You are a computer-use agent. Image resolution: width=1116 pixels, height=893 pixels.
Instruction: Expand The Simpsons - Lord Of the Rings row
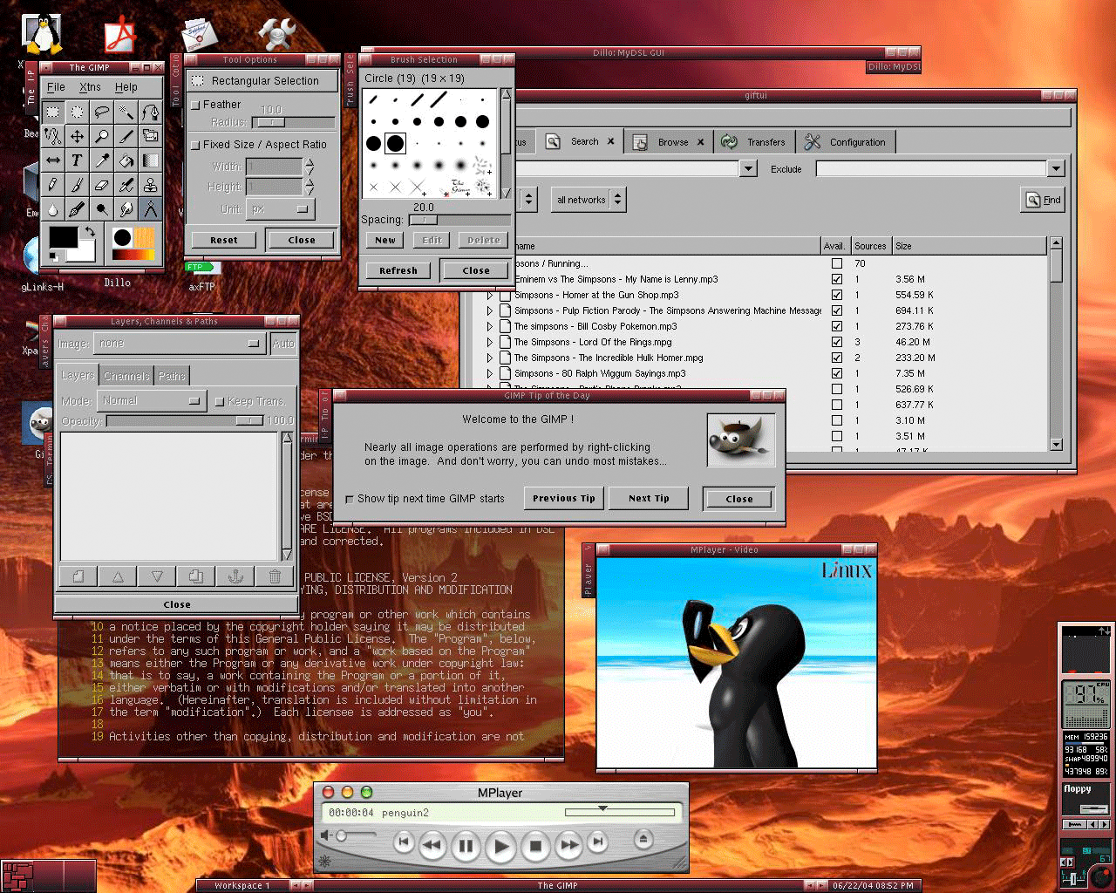tap(490, 342)
